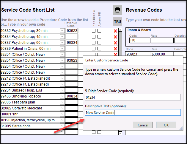Screen dimensions: 187x144
Task: Cancel the Enter Custom Service Code dialog
Action: click(x=143, y=125)
